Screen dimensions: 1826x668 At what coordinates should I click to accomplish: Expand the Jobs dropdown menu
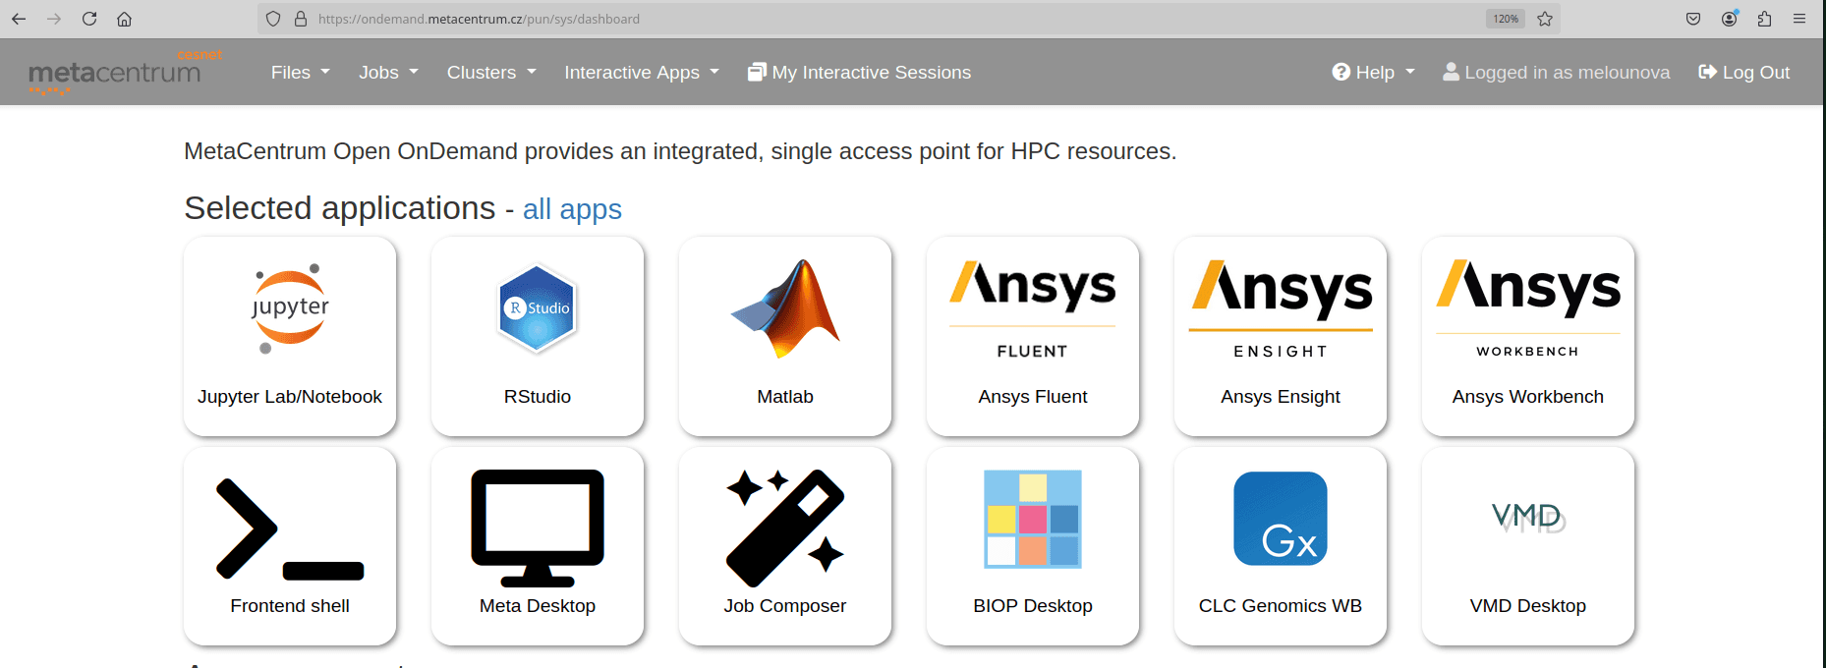pos(388,73)
